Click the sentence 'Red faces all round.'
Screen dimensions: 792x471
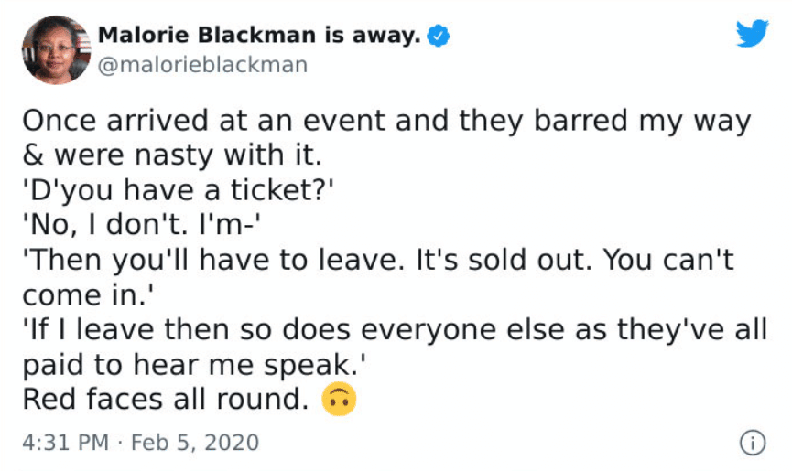coord(166,400)
